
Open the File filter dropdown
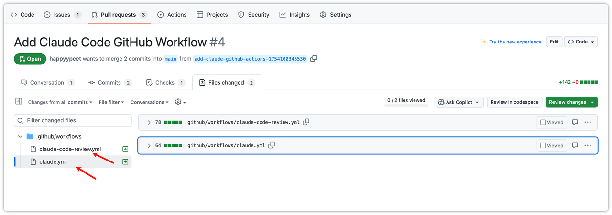pyautogui.click(x=111, y=102)
